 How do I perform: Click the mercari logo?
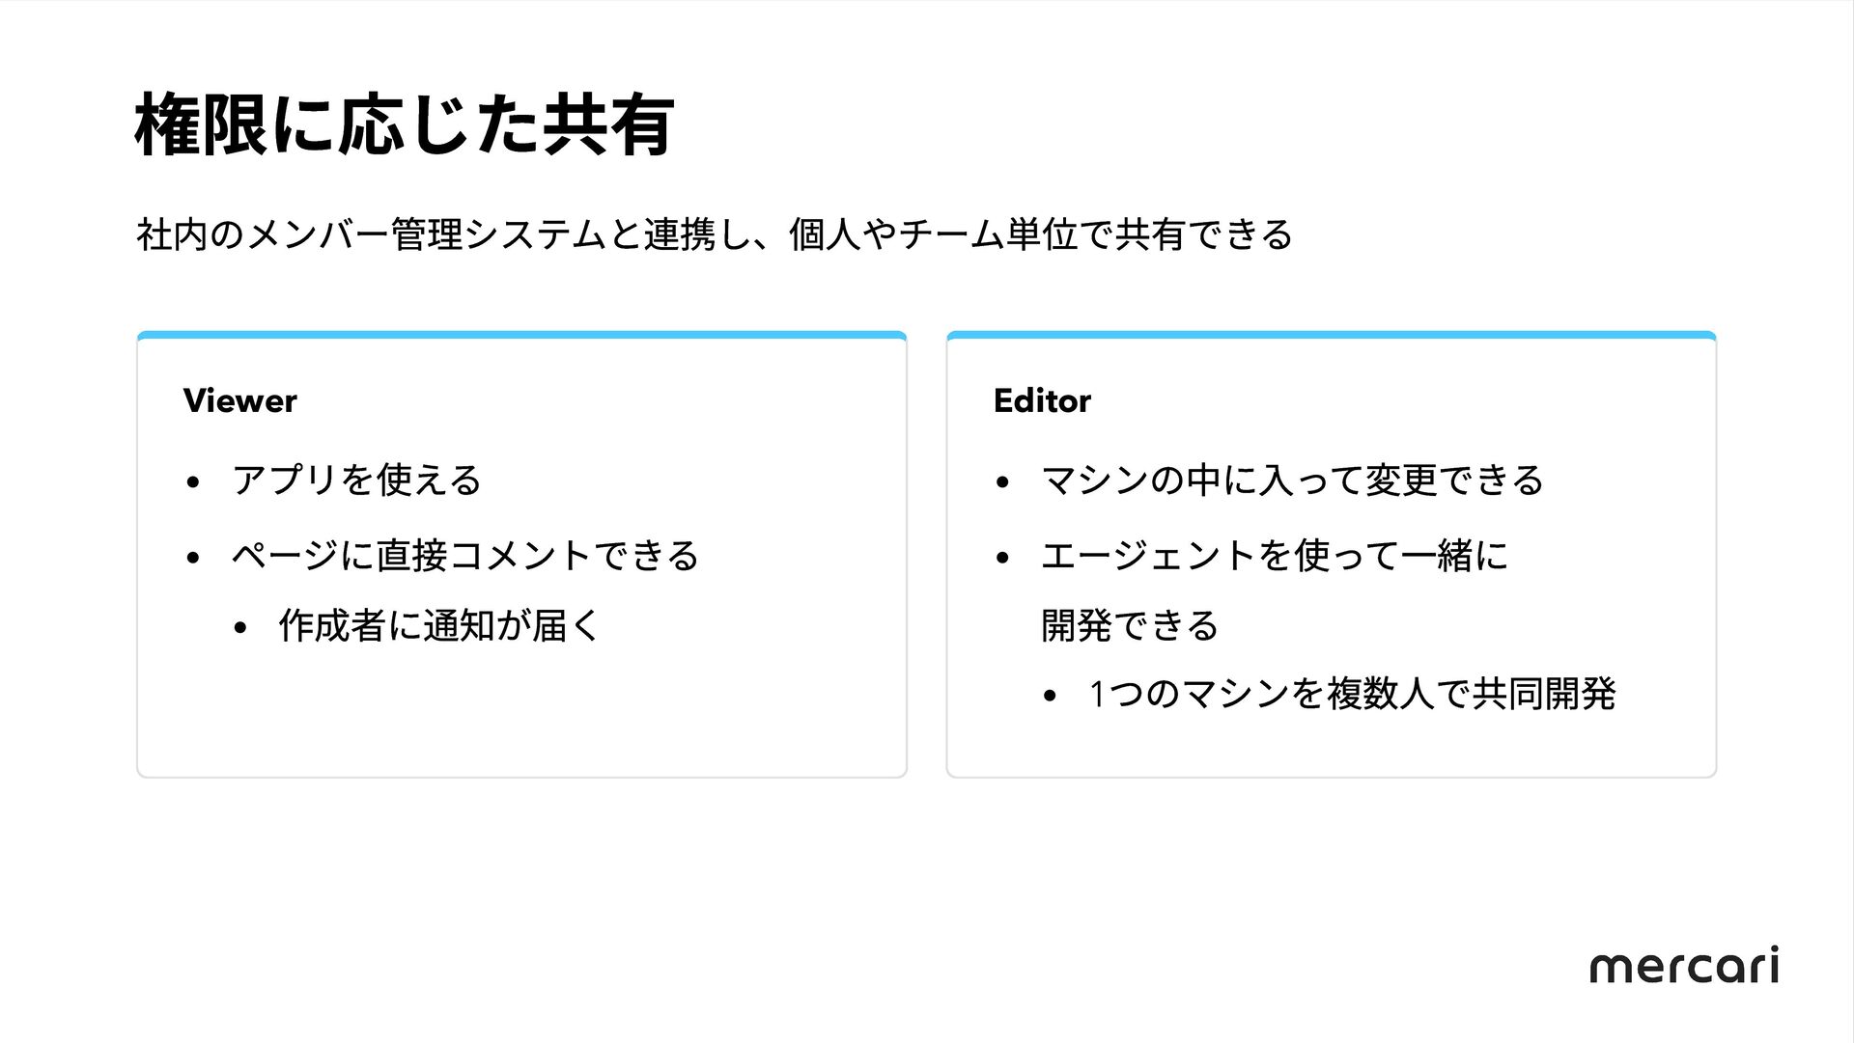1684,965
